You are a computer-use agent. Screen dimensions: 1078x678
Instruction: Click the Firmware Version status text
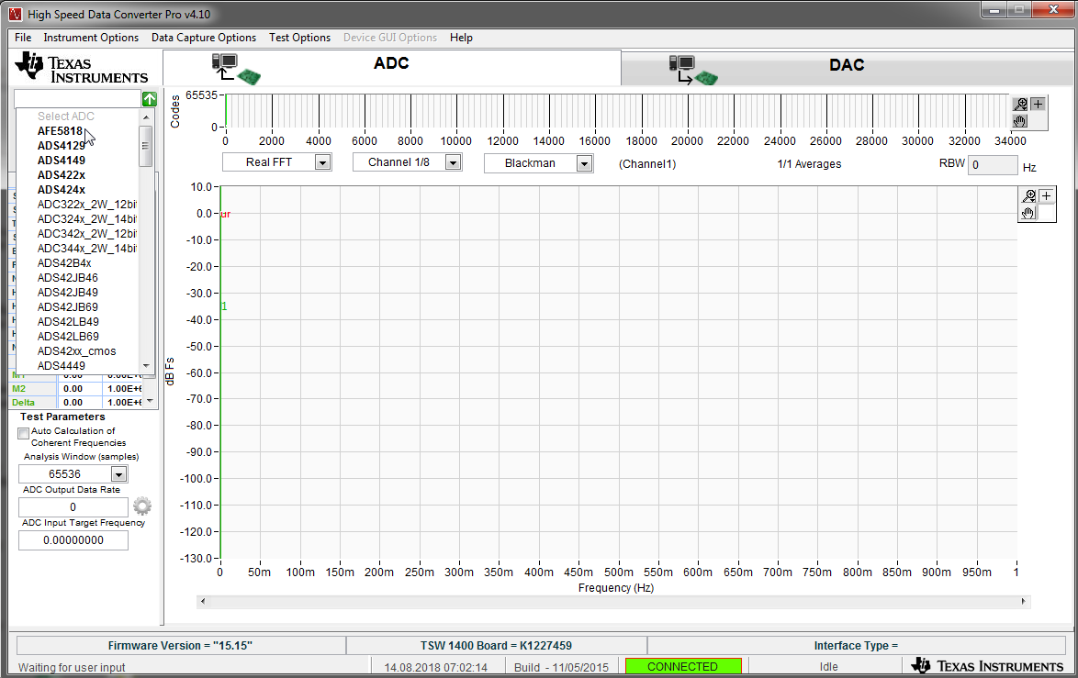[180, 646]
